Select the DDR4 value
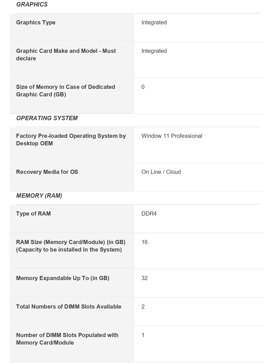This screenshot has height=364, width=264. pyautogui.click(x=149, y=213)
